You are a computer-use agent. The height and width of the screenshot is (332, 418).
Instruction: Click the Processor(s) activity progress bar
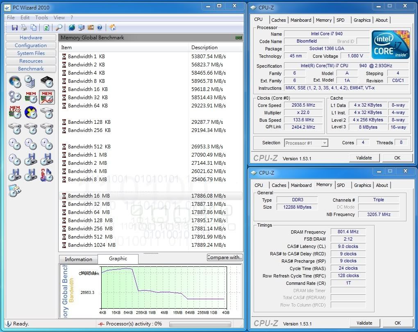pyautogui.click(x=200, y=324)
